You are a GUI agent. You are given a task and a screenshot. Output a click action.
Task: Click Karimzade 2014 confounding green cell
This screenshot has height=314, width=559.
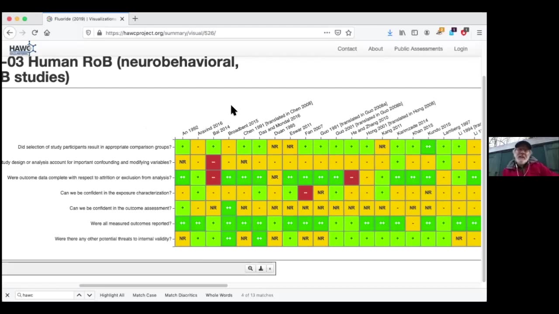click(x=397, y=162)
